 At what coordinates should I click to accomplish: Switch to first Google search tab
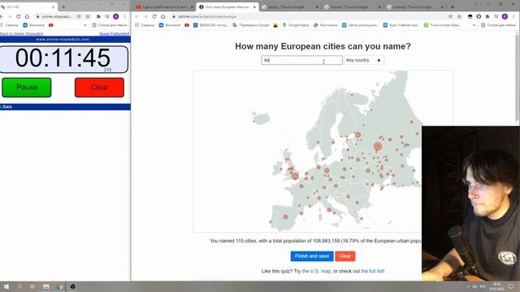click(x=289, y=7)
